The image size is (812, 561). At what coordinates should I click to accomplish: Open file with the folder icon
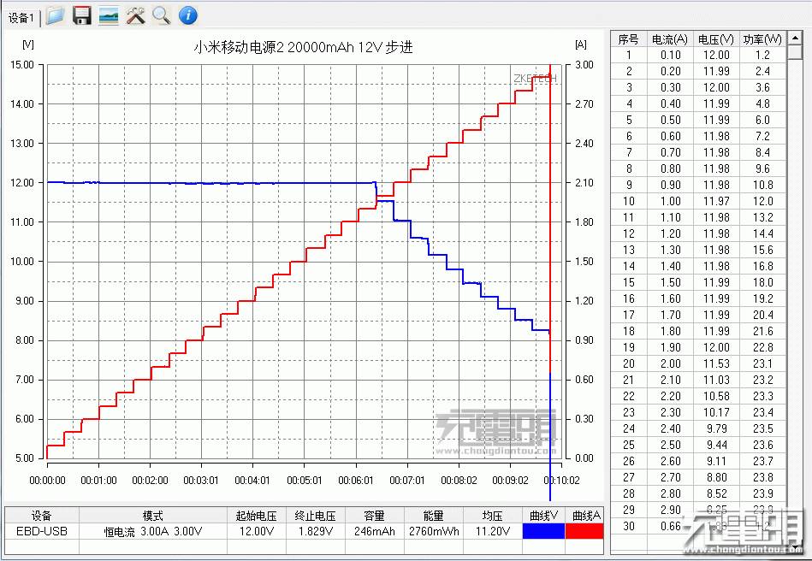(55, 15)
